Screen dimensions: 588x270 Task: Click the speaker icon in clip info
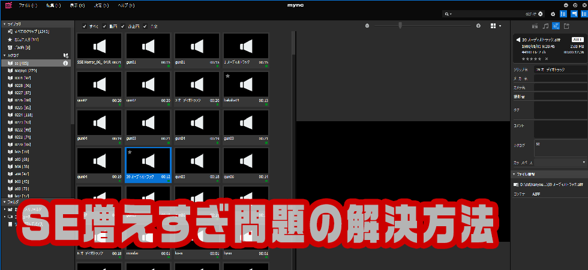pos(518,40)
